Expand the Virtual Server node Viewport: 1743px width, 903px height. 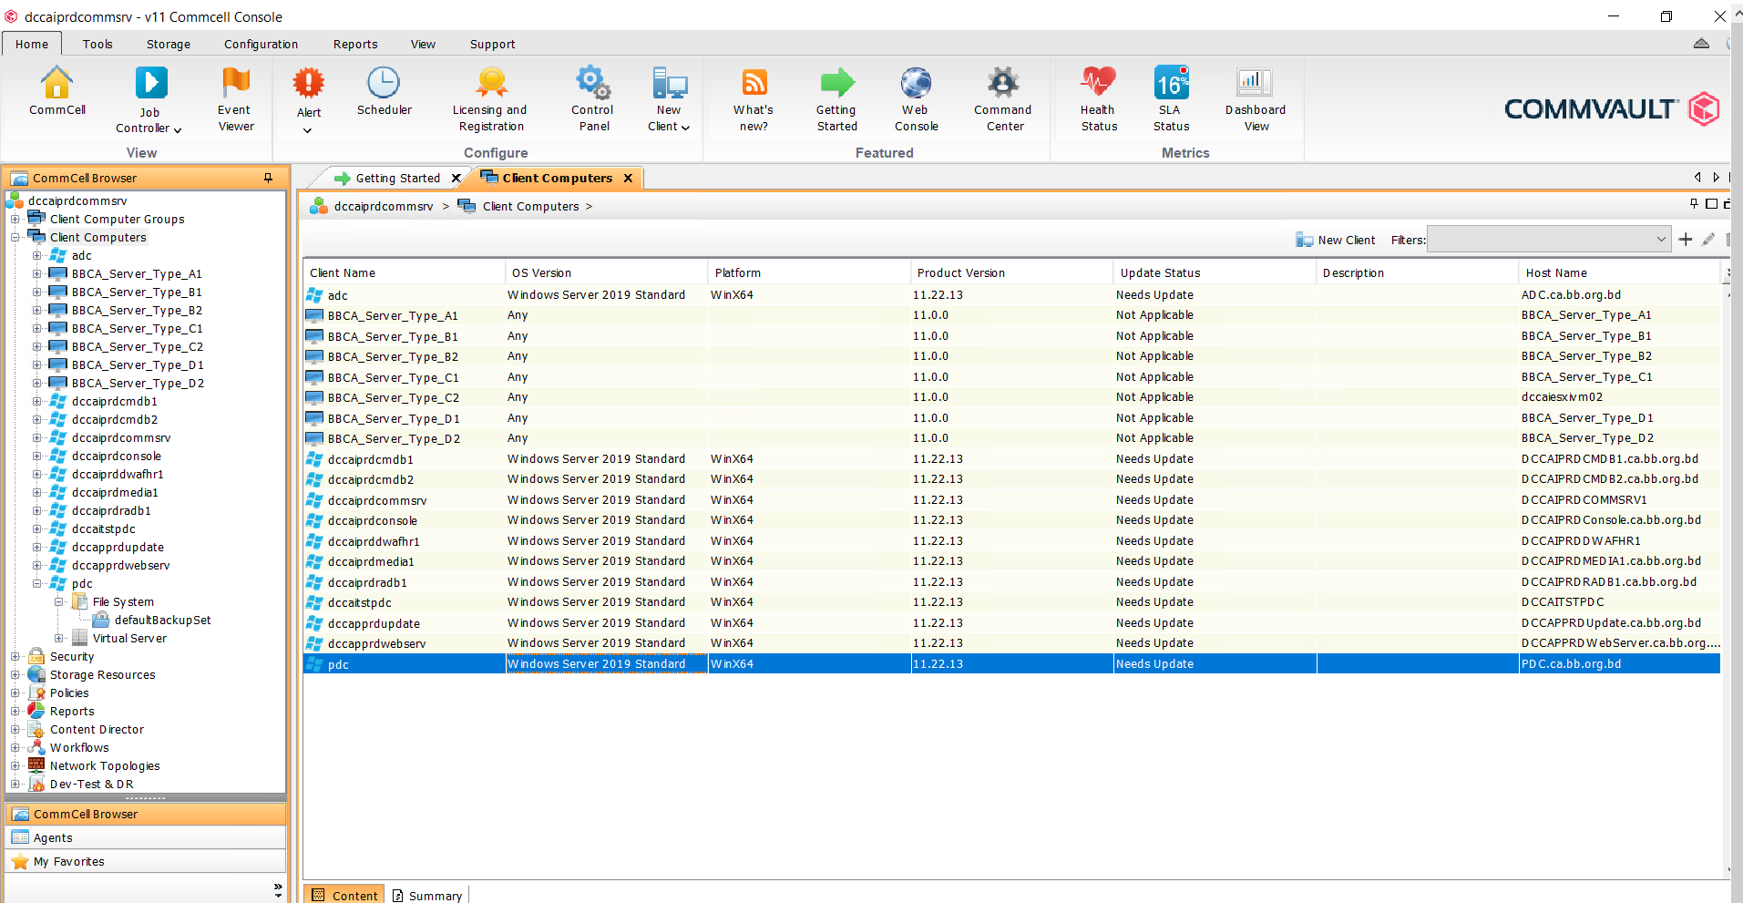click(x=59, y=638)
